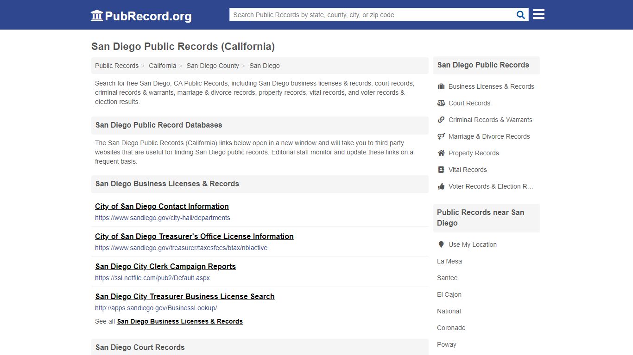Viewport: 633px width, 355px height.
Task: Open Property Records sidebar link
Action: click(x=474, y=153)
